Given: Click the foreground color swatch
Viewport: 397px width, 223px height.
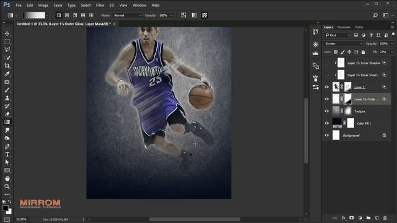Looking at the screenshot, I should 6,208.
